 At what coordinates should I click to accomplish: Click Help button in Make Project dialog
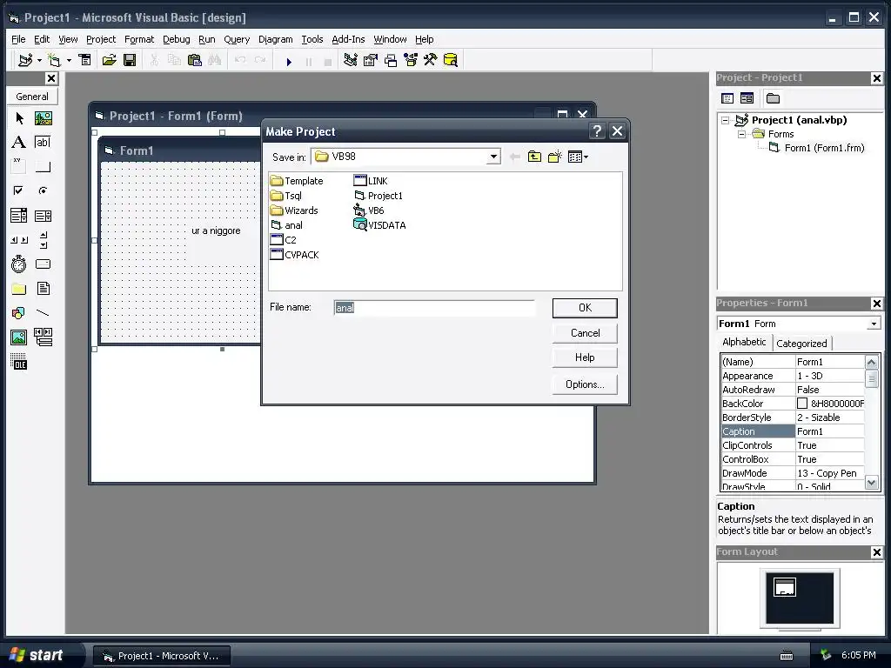point(585,357)
